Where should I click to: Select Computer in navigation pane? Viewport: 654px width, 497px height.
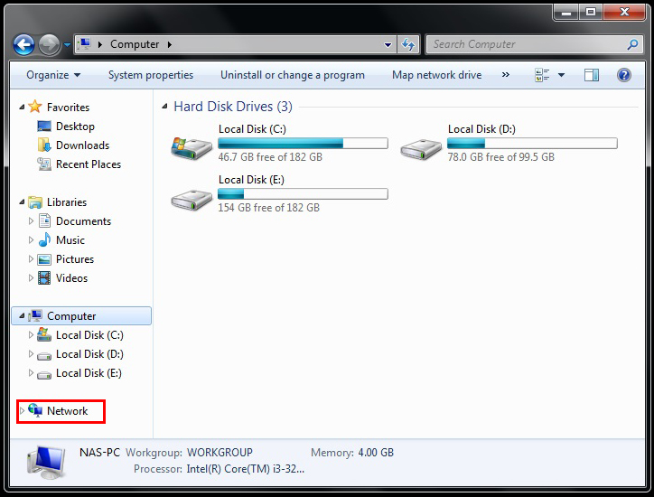(x=71, y=316)
